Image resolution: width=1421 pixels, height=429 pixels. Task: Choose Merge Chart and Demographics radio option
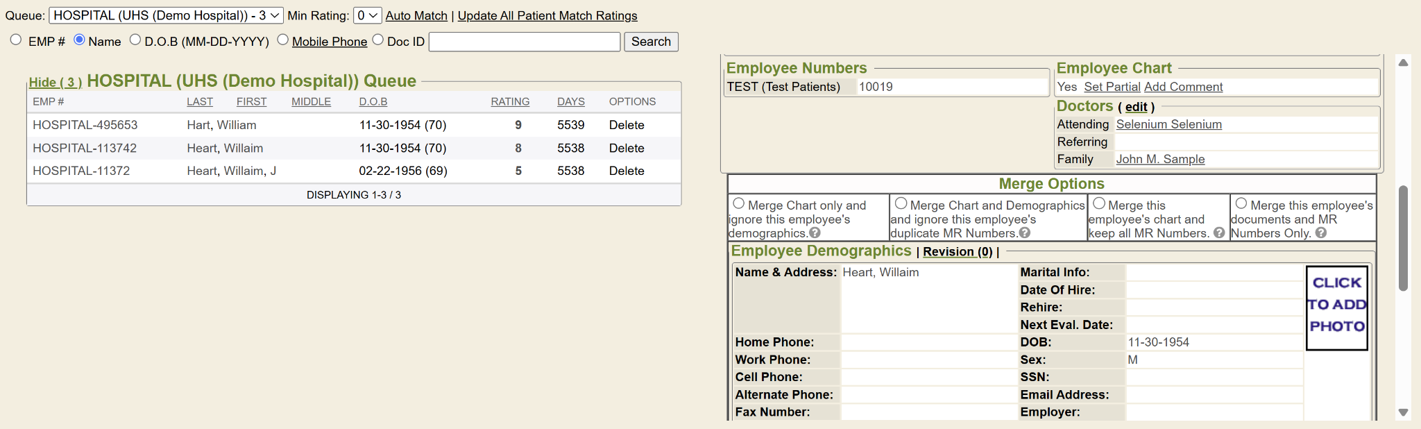(x=901, y=204)
